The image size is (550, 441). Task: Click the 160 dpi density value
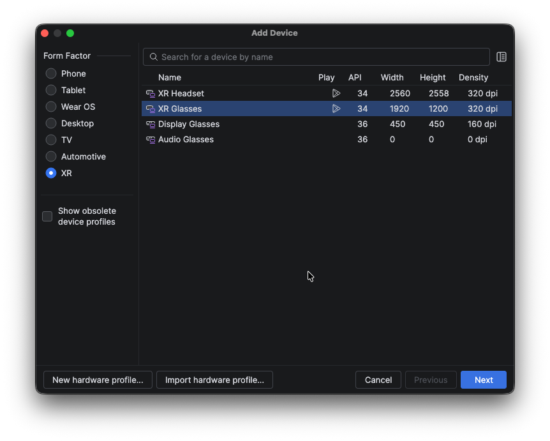click(x=482, y=124)
